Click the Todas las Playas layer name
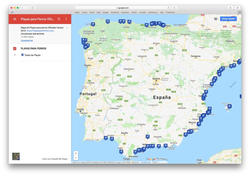The height and width of the screenshot is (176, 250). (32, 55)
